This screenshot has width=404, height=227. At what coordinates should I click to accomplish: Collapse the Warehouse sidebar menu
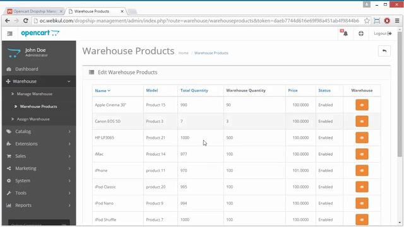39,81
